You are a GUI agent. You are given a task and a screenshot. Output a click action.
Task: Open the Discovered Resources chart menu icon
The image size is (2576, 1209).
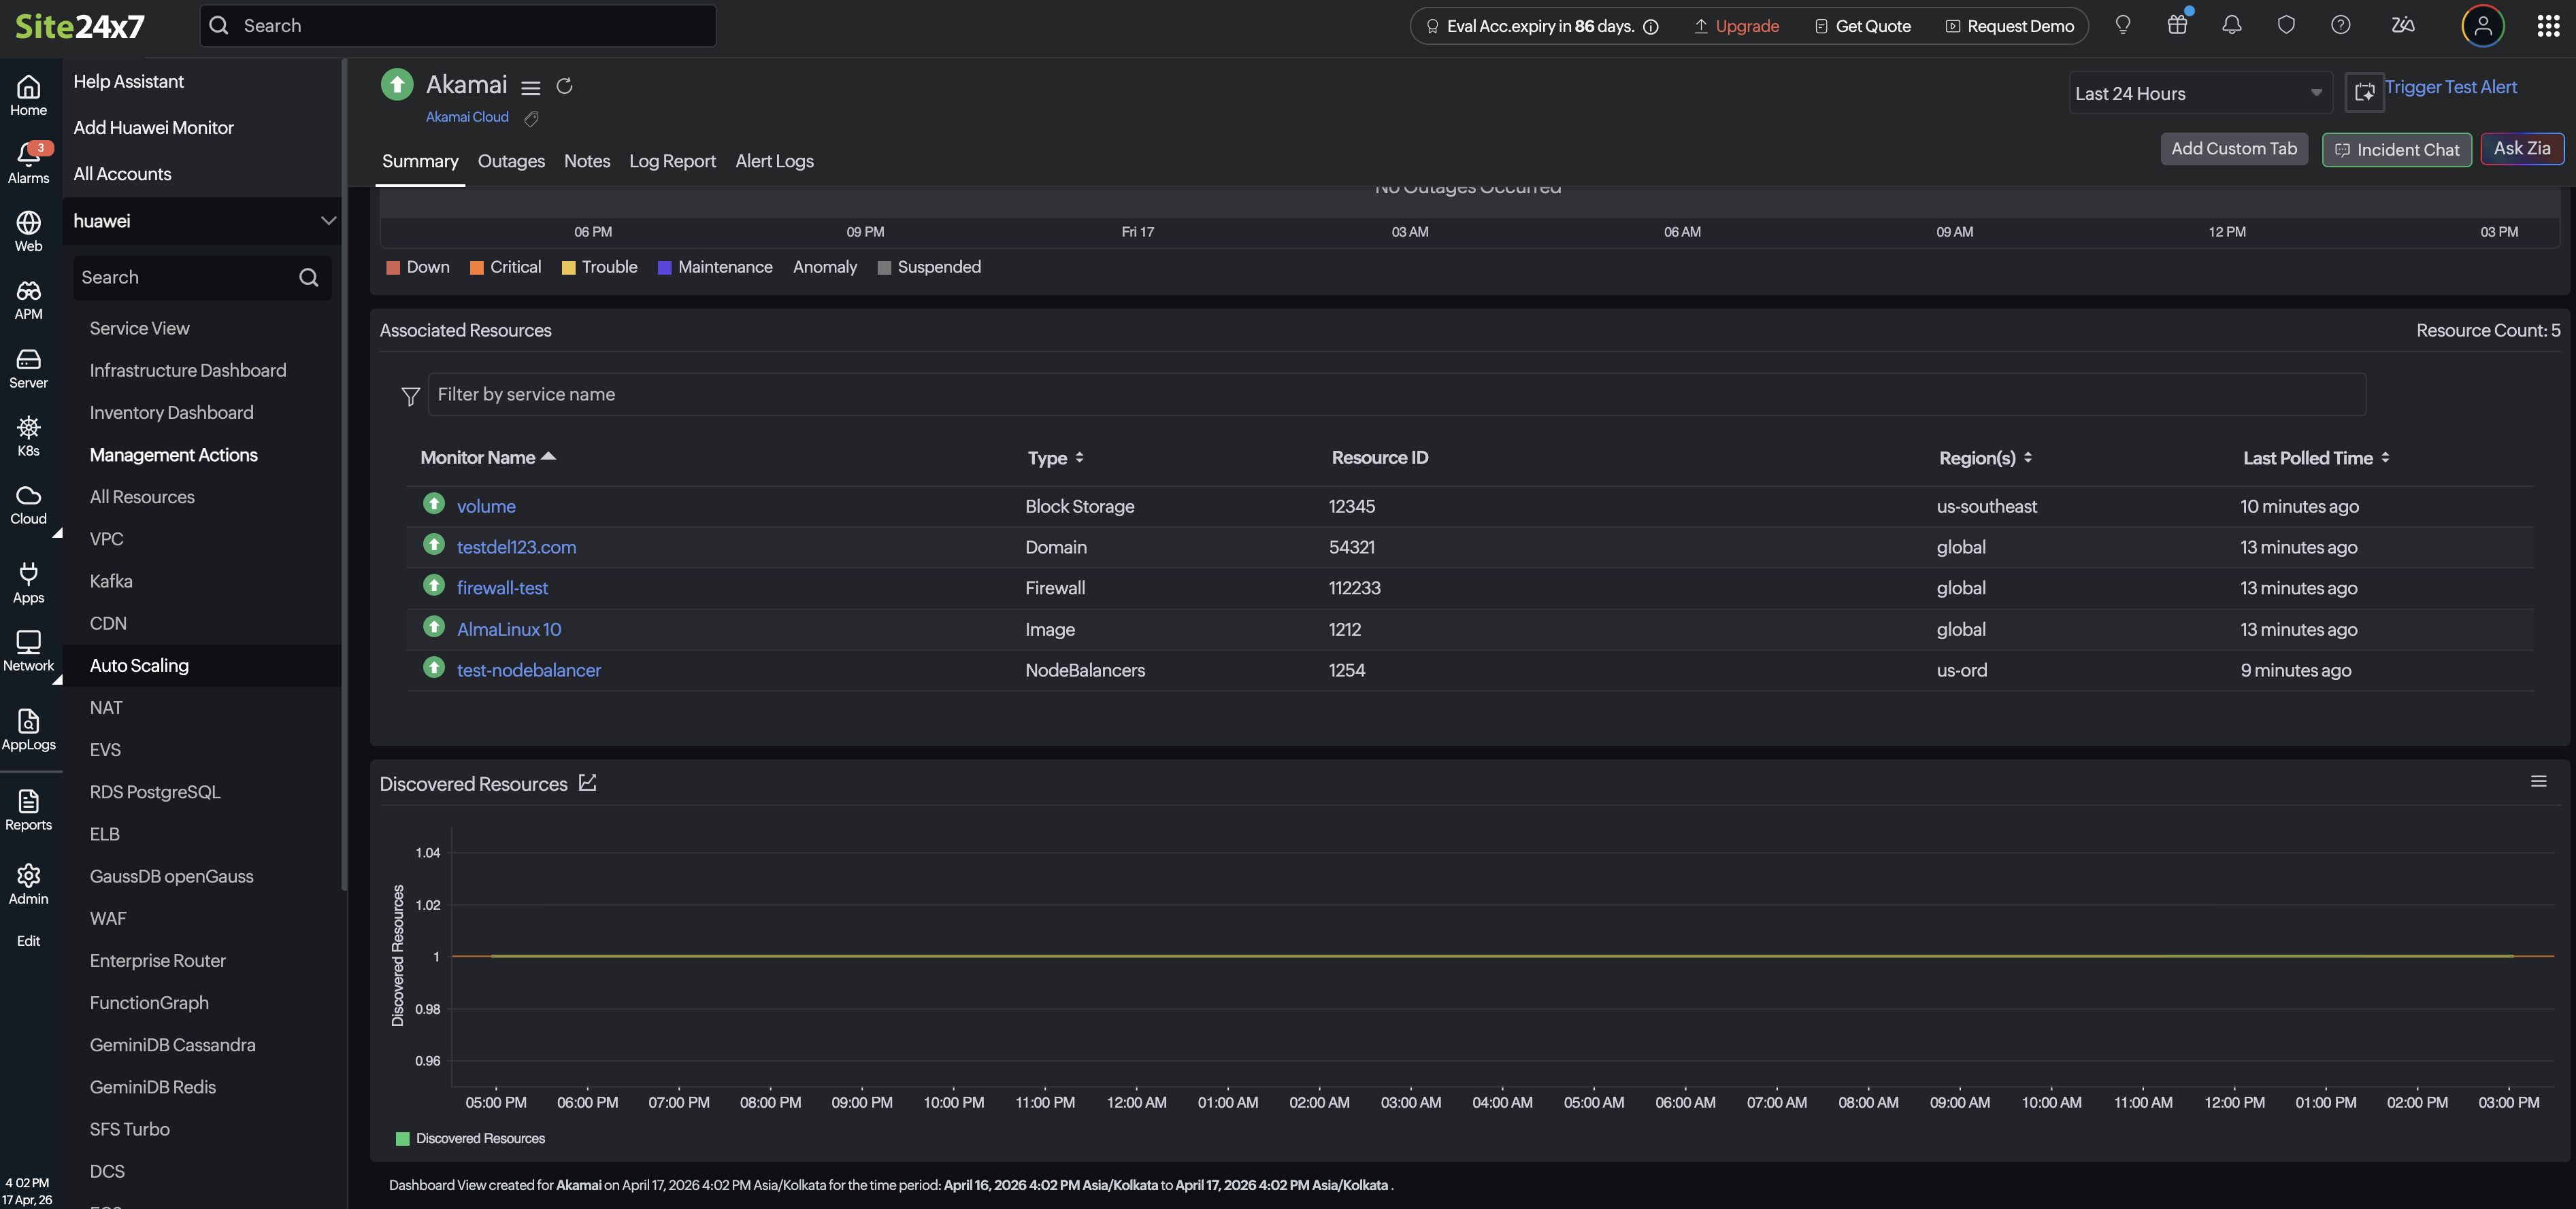coord(2538,781)
